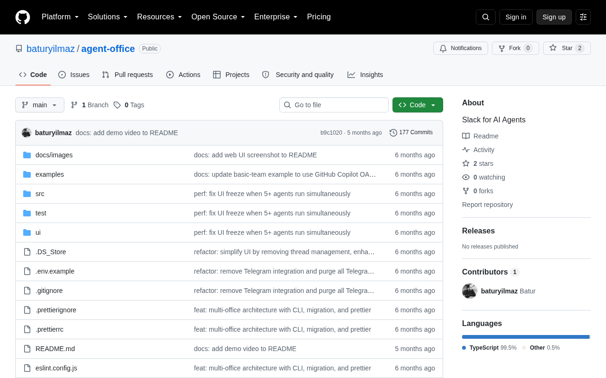This screenshot has height=378, width=606.
Task: Click the README.md file icon
Action: tap(27, 349)
